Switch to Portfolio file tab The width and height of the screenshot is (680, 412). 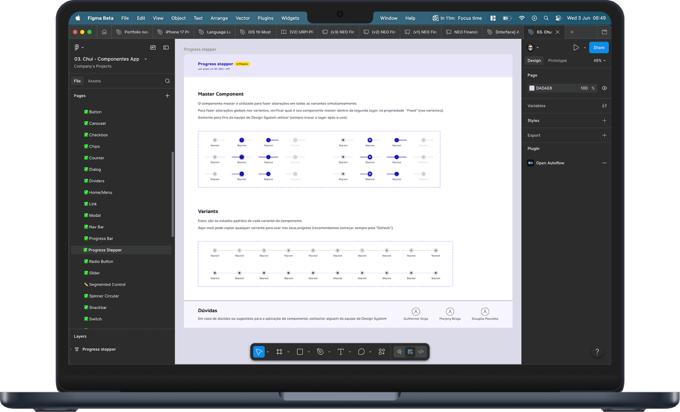(x=132, y=32)
